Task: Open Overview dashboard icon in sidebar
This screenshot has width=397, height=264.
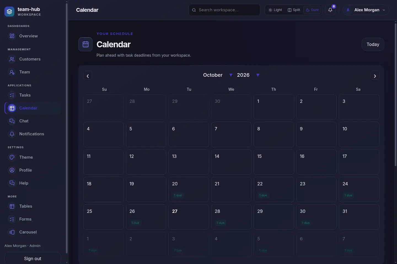Action: [12, 36]
